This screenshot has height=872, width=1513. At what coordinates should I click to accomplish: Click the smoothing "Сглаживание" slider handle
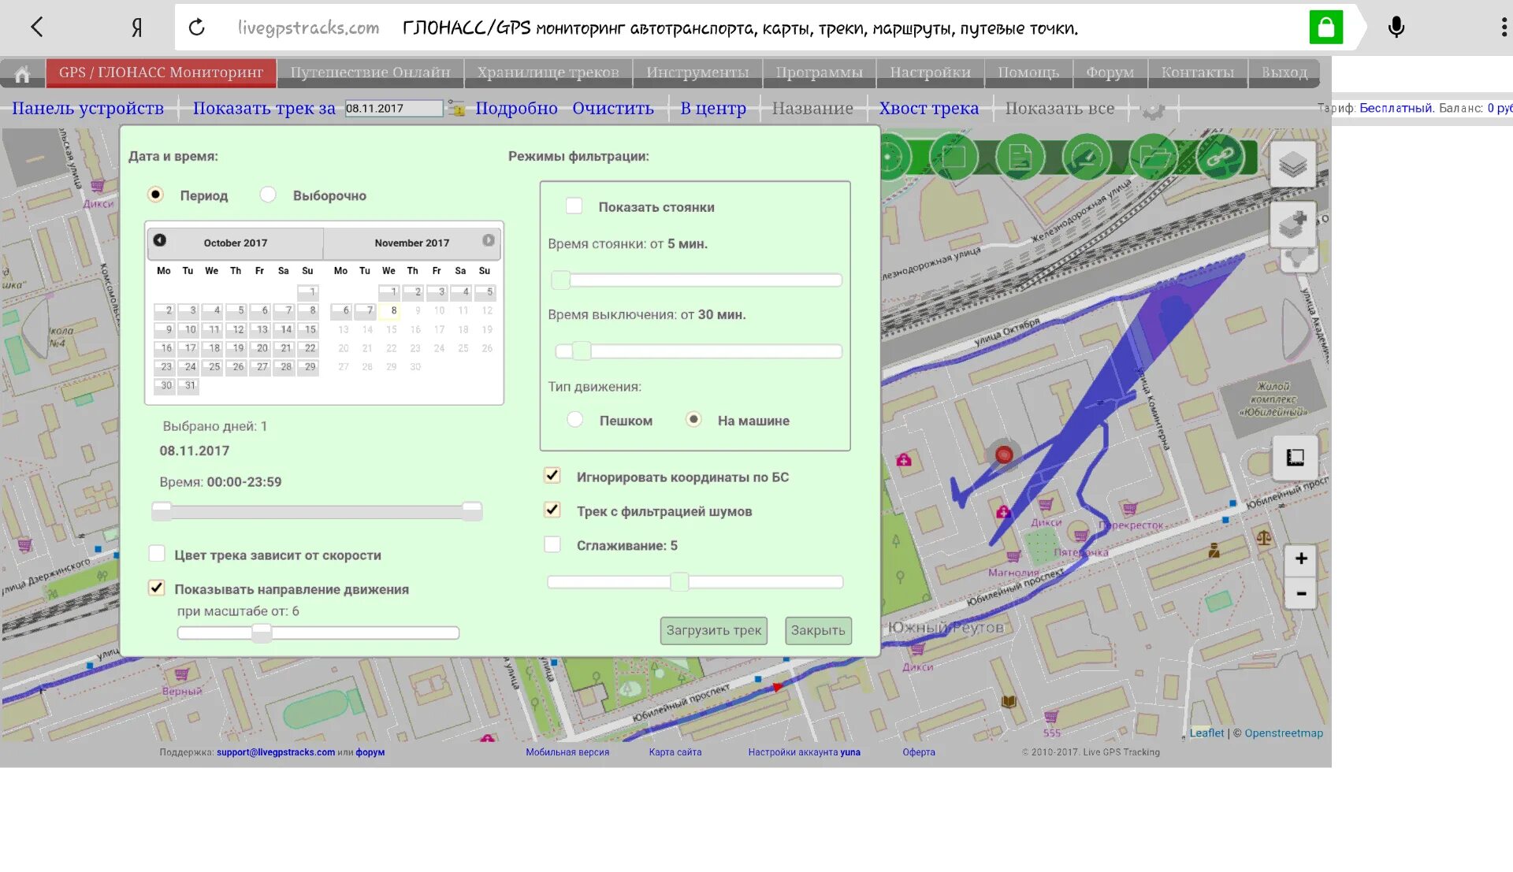[679, 582]
